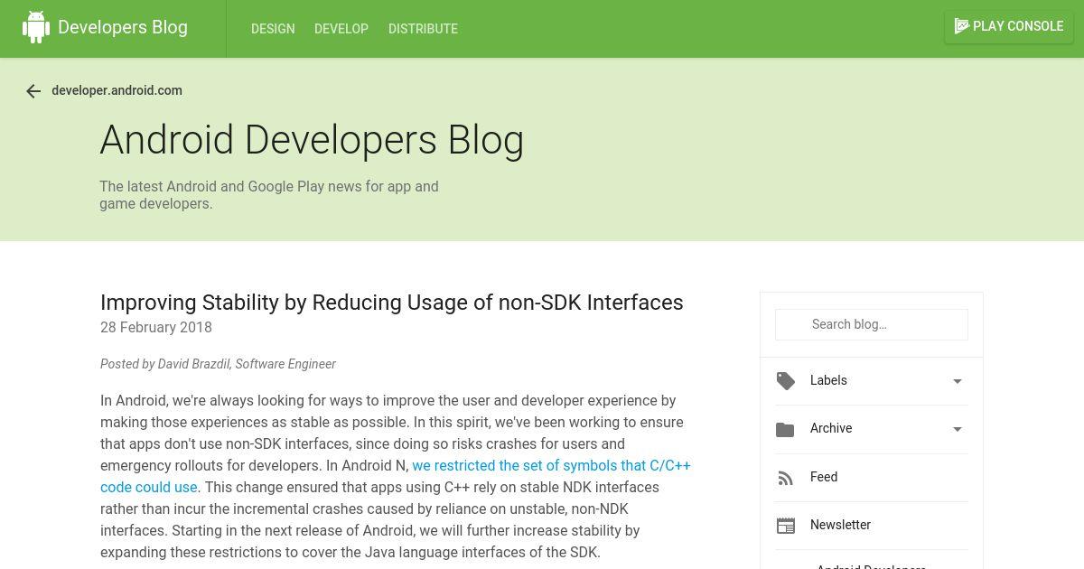Open the Improving Stability article title
Viewport: 1084px width, 569px height.
(x=392, y=303)
